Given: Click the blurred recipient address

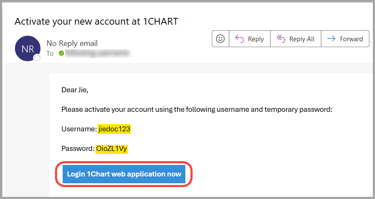Looking at the screenshot, I should coord(98,53).
